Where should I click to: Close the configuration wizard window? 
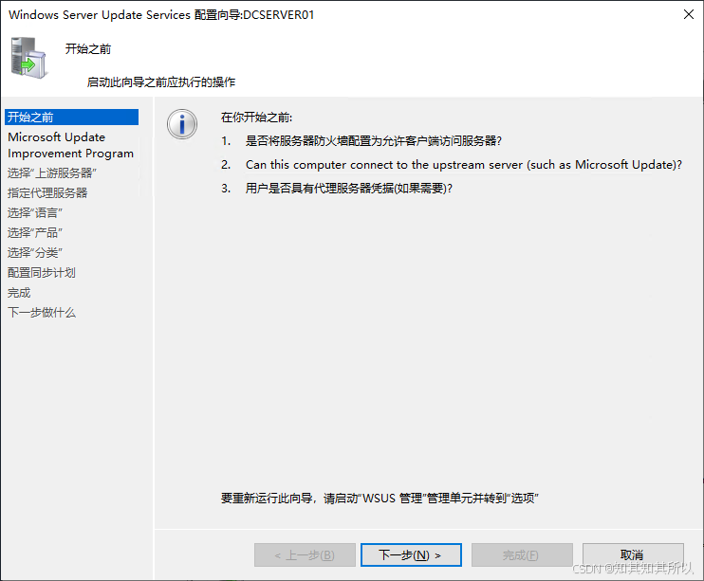[x=688, y=14]
